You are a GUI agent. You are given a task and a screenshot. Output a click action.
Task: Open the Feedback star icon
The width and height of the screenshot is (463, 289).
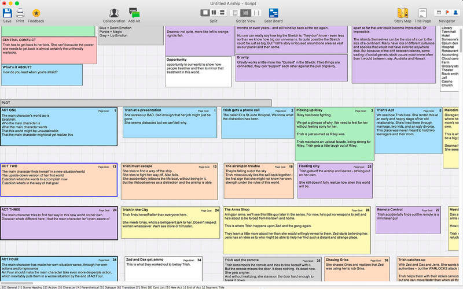click(x=36, y=13)
